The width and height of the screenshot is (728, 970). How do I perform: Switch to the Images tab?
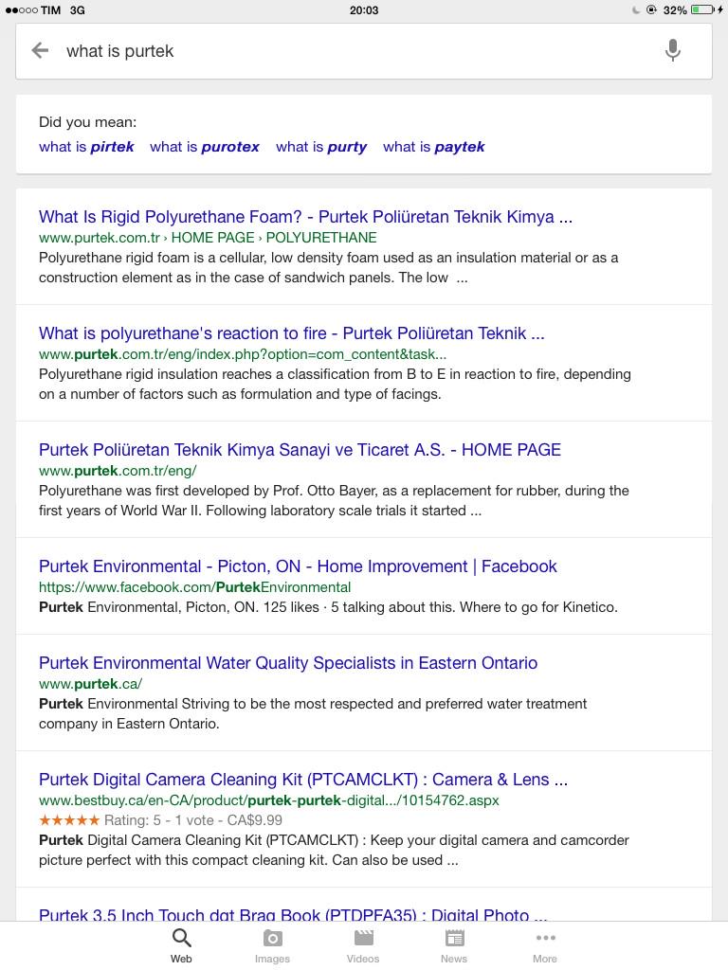point(272,946)
